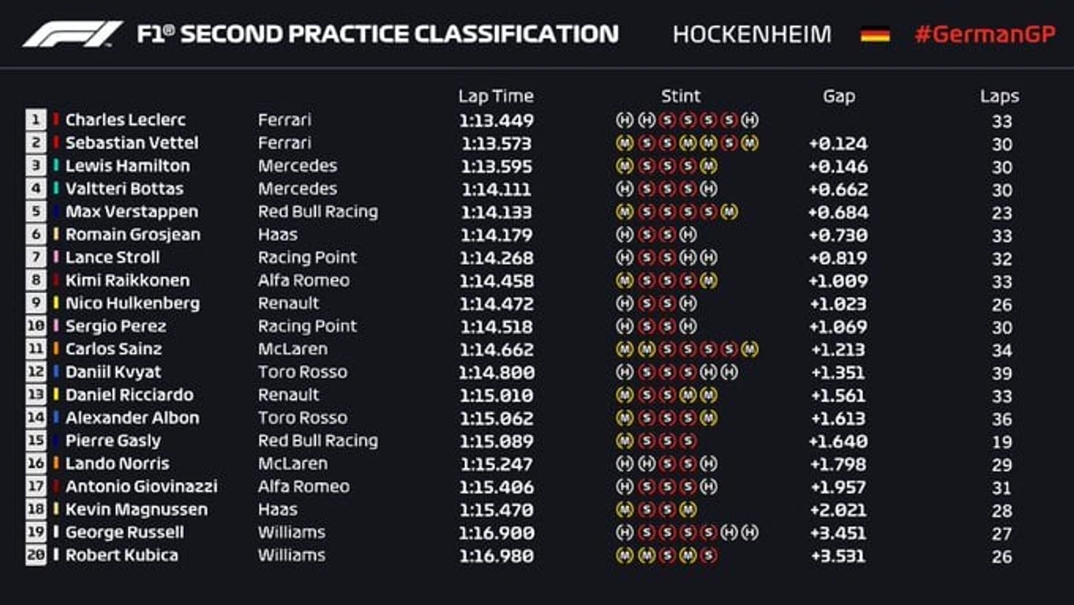1074x605 pixels.
Task: Click the yellow team bar beside Nico Hulkenberg
Action: pyautogui.click(x=56, y=303)
